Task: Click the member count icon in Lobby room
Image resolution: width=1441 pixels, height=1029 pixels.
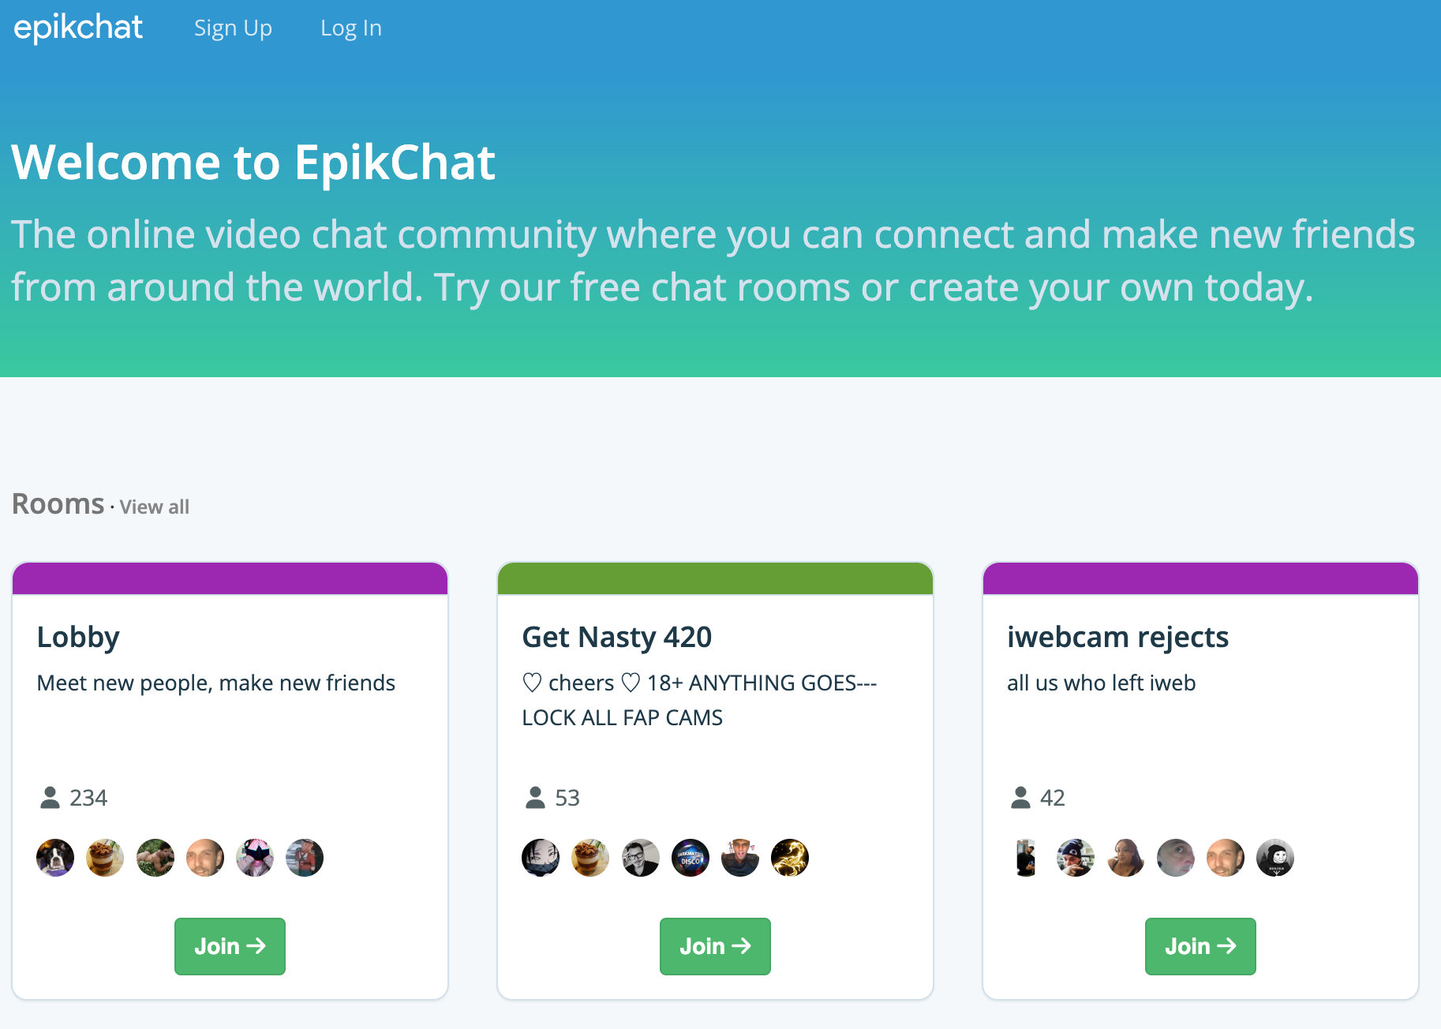Action: point(51,797)
